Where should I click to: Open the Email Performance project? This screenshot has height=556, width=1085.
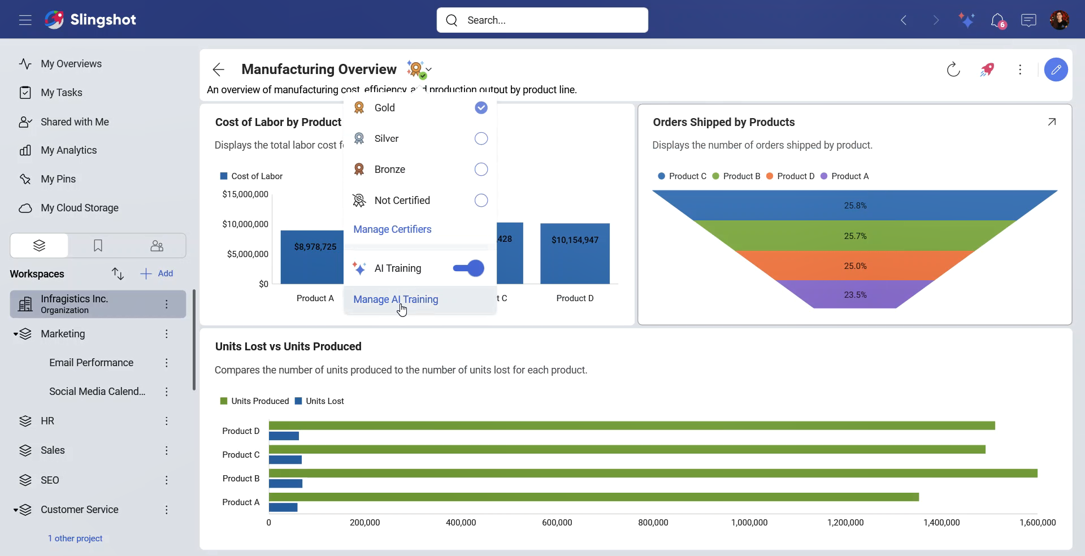tap(91, 363)
